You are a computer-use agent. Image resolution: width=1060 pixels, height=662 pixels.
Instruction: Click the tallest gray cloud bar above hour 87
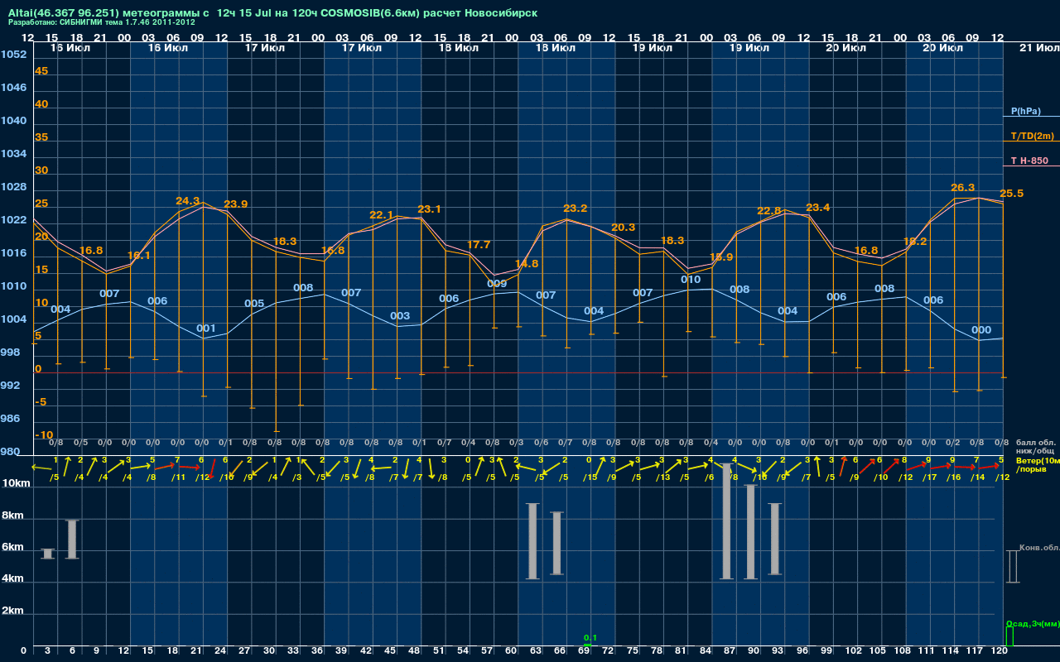(727, 521)
